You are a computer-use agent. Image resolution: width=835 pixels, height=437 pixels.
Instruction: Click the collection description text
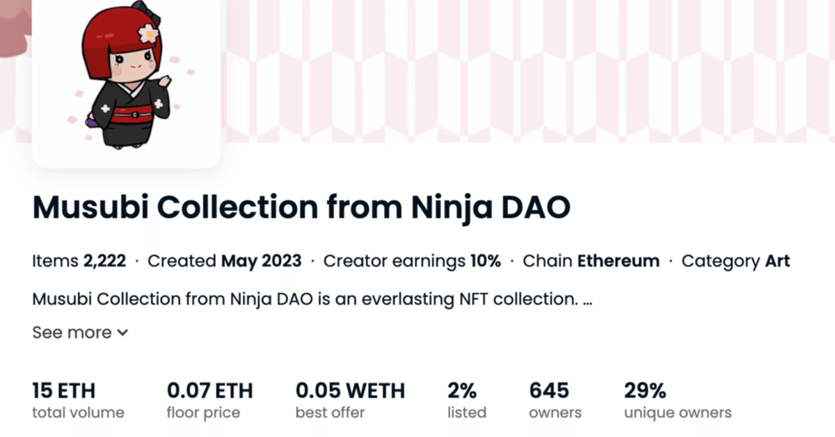[x=312, y=300]
